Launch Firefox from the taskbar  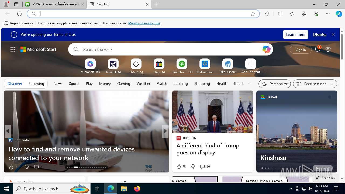coord(137,189)
